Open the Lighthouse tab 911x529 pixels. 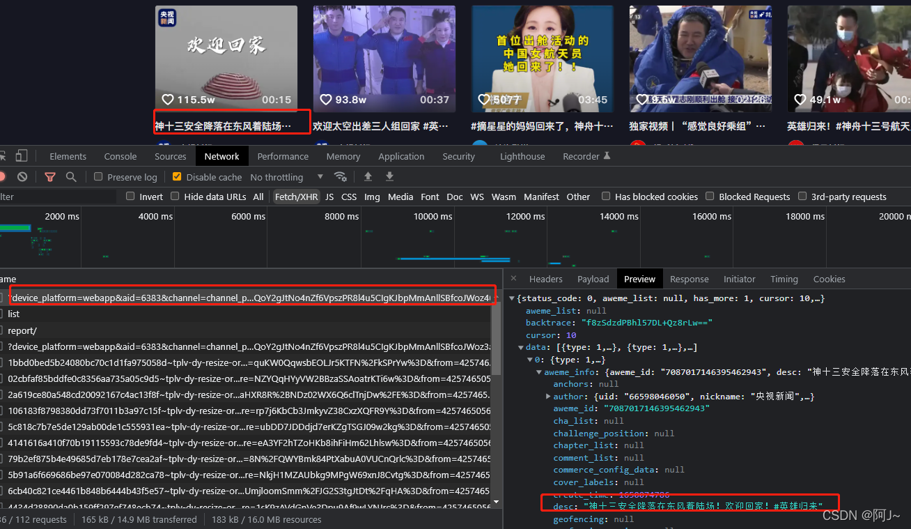click(522, 156)
